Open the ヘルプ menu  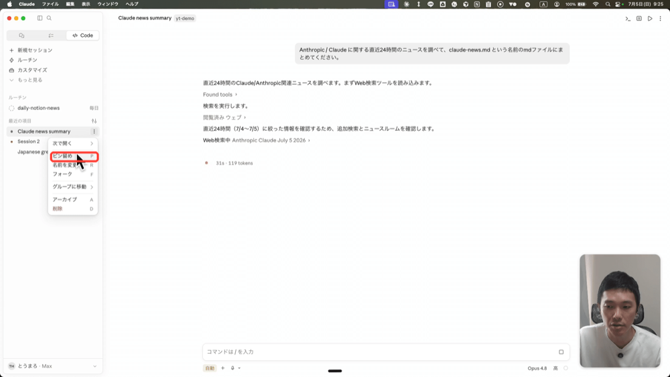tap(131, 4)
